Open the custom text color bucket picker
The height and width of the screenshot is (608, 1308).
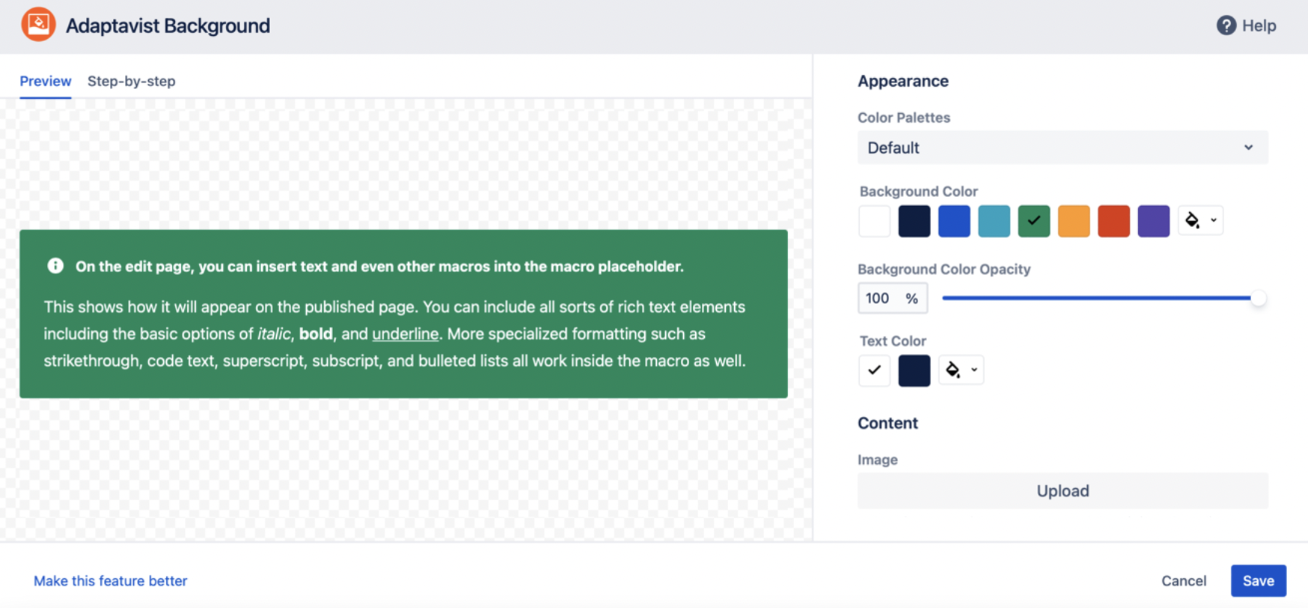(x=953, y=369)
